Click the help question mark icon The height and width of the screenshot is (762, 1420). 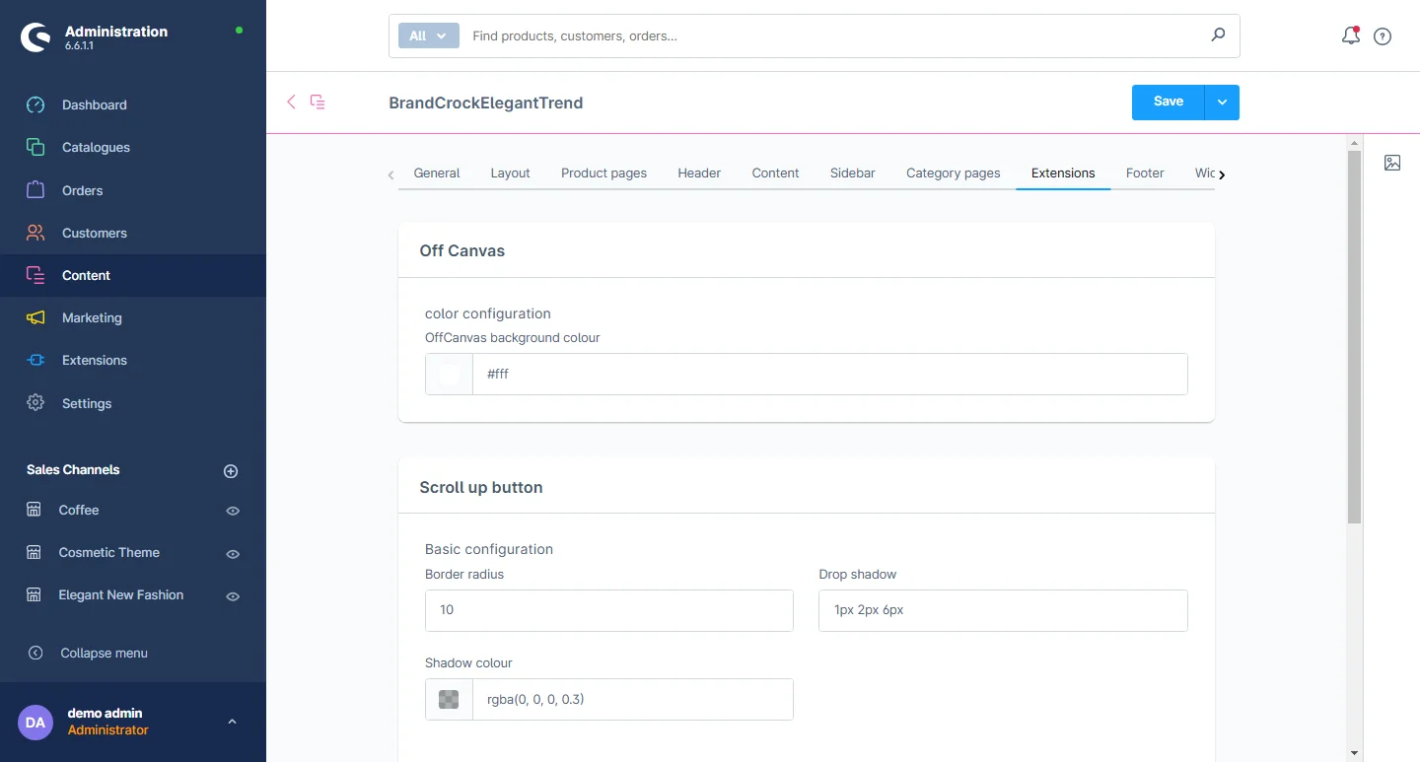tap(1383, 36)
